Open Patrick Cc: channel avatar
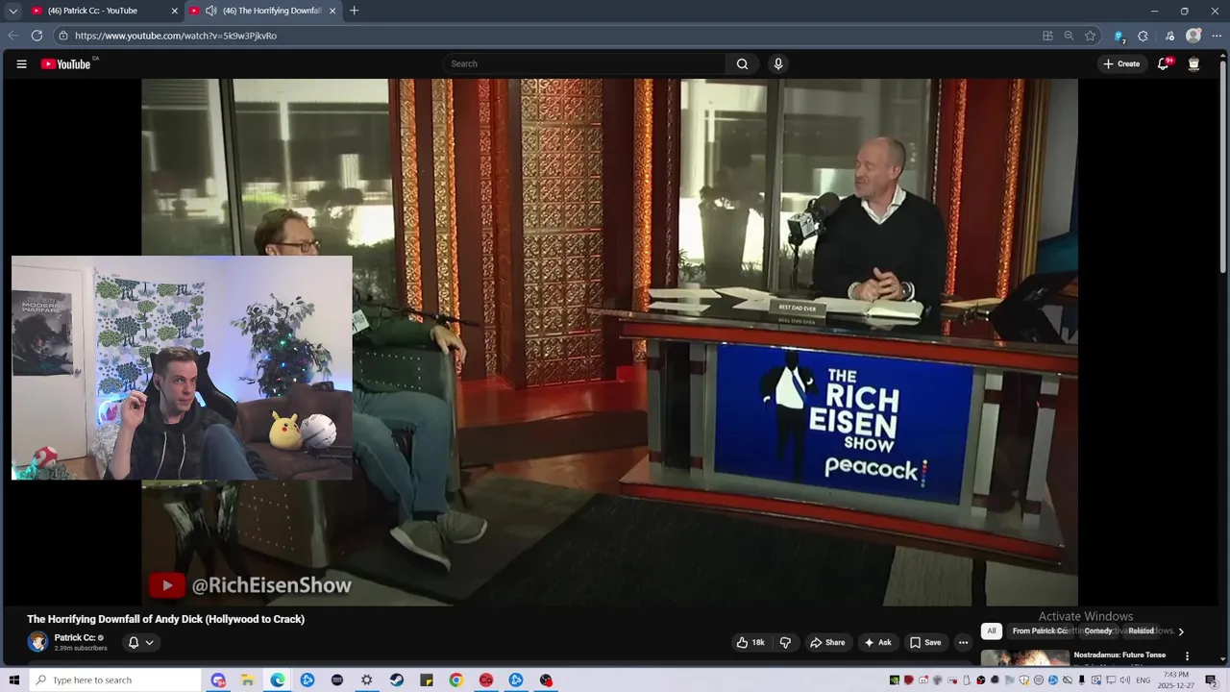The image size is (1230, 692). (37, 642)
